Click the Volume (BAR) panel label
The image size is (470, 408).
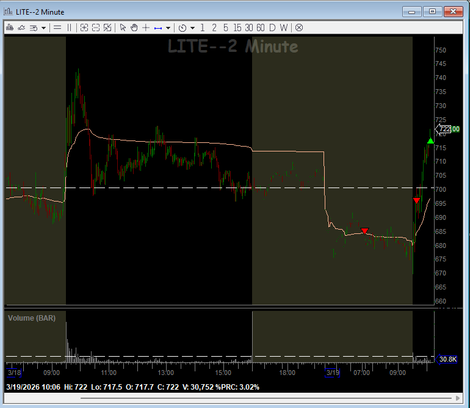32,318
